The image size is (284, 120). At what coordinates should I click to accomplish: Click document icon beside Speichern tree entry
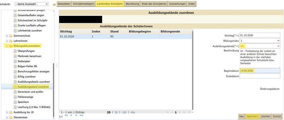16,102
